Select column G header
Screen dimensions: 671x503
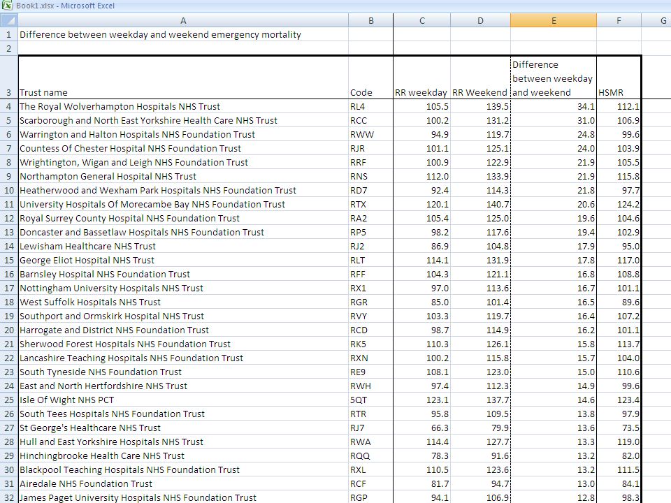pos(656,20)
